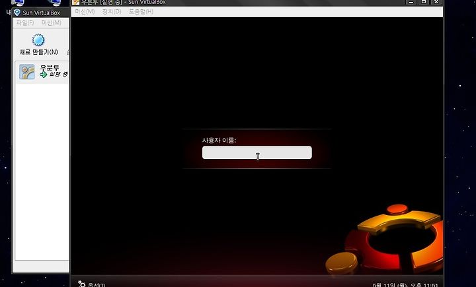Open 머신(M) menu in Sun VirtualBox manager
The height and width of the screenshot is (287, 476).
coord(52,22)
